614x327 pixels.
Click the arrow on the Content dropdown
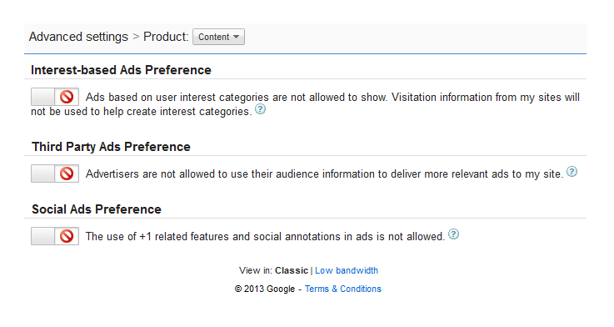[x=236, y=37]
